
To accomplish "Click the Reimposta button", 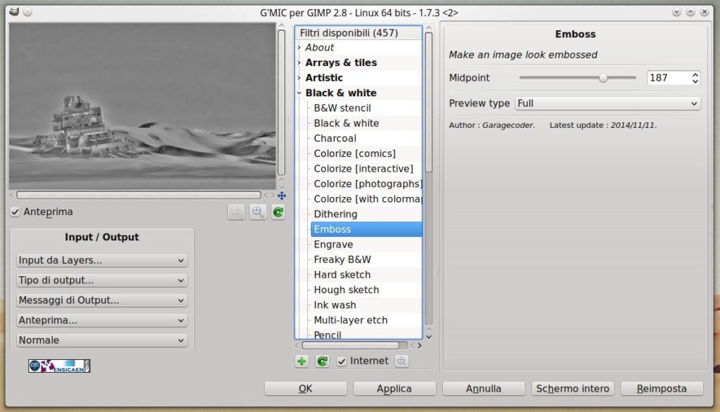I will point(662,389).
